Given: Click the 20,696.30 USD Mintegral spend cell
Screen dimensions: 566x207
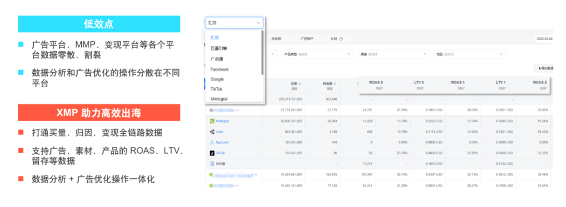Looking at the screenshot, I should (291, 121).
